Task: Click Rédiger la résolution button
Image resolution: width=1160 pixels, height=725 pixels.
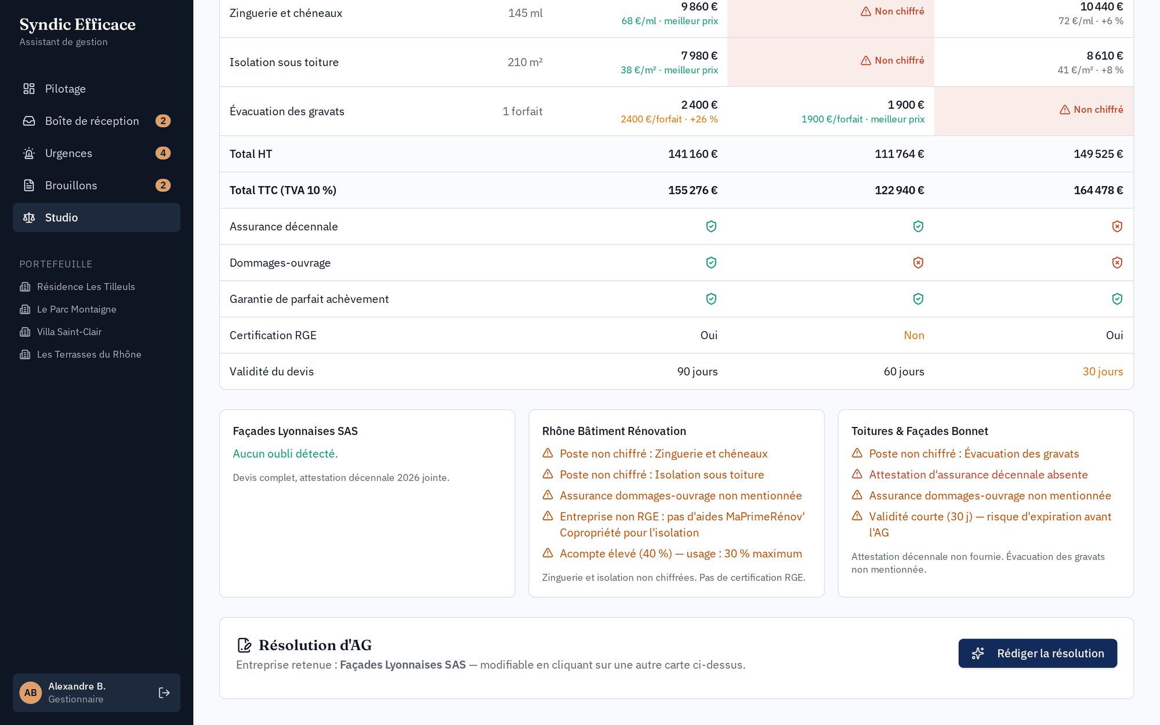Action: click(x=1038, y=653)
